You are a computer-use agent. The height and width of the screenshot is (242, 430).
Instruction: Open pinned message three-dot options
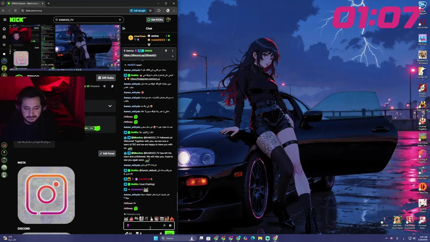pos(173,51)
